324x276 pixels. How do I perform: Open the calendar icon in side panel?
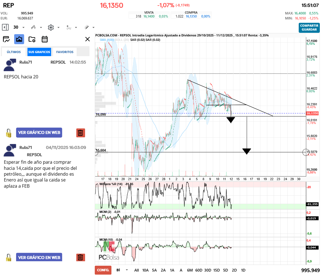point(45,39)
